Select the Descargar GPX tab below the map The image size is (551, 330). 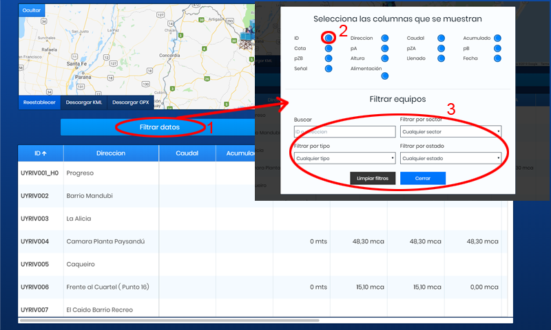coord(130,102)
